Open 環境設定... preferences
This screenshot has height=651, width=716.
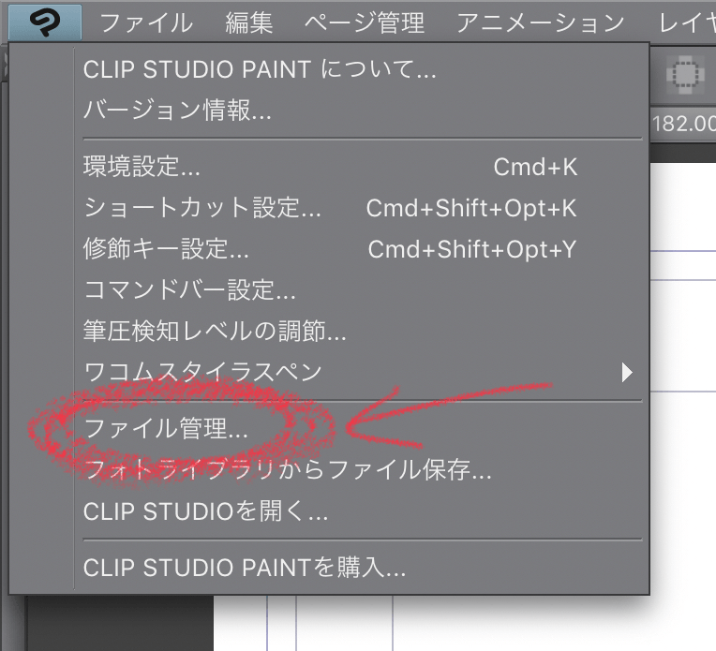pos(142,168)
